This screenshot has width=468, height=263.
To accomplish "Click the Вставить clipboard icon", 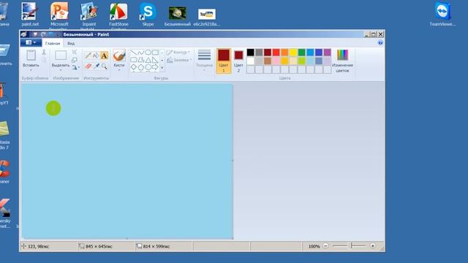I will 31,56.
